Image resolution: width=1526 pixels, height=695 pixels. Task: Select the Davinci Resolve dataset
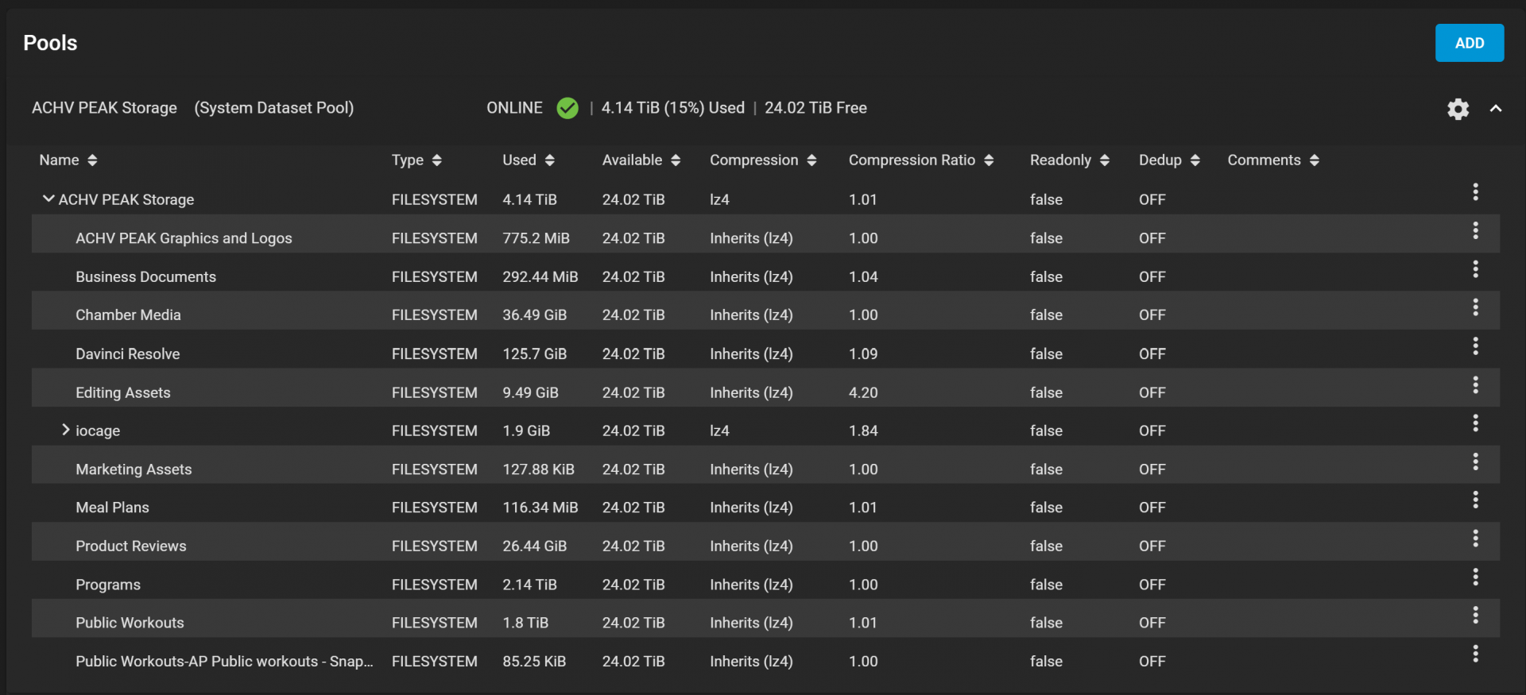coord(127,354)
